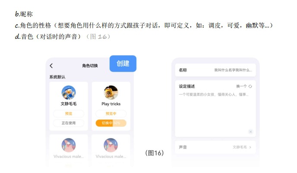The width and height of the screenshot is (297, 173).
Task: Select the 文静毛毛 duck avatar
Action: pyautogui.click(x=69, y=92)
